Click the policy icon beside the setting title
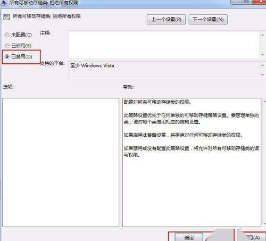Screen dimensions: 266x241 pos(6,17)
